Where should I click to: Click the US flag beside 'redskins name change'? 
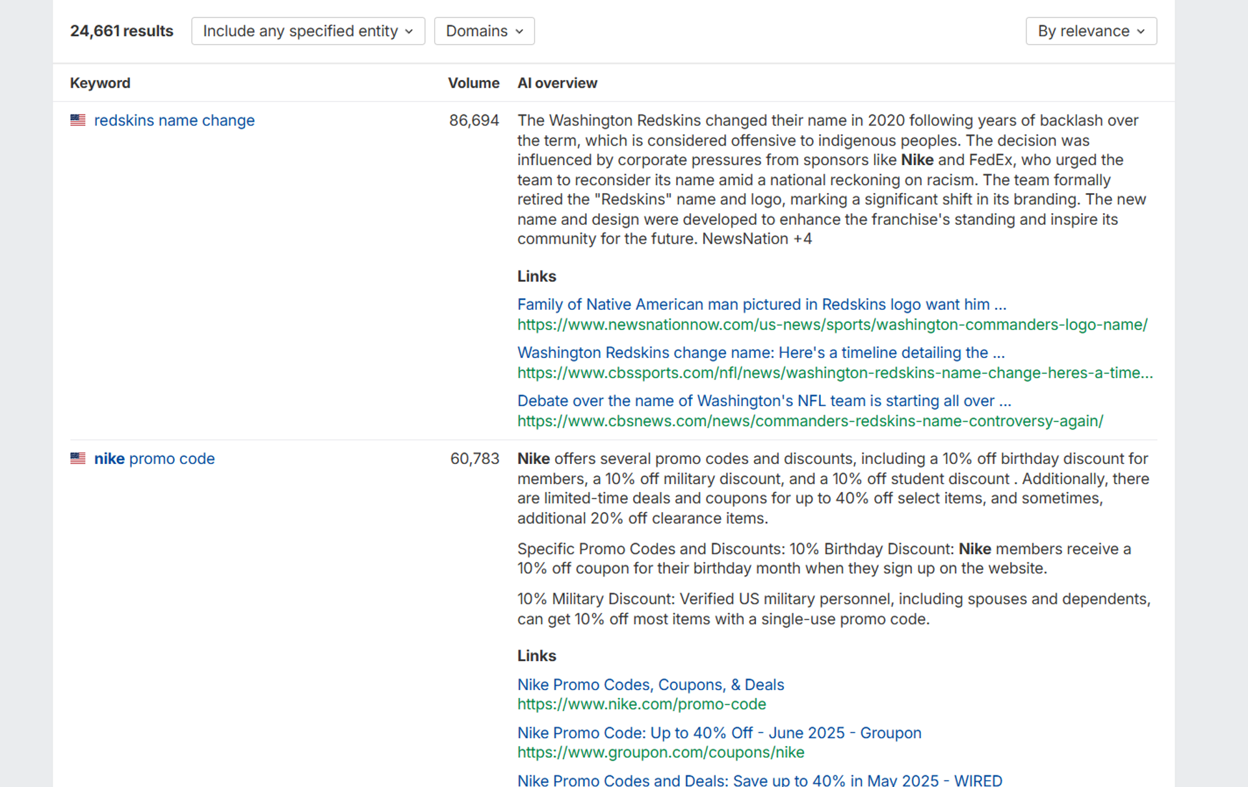pos(78,120)
